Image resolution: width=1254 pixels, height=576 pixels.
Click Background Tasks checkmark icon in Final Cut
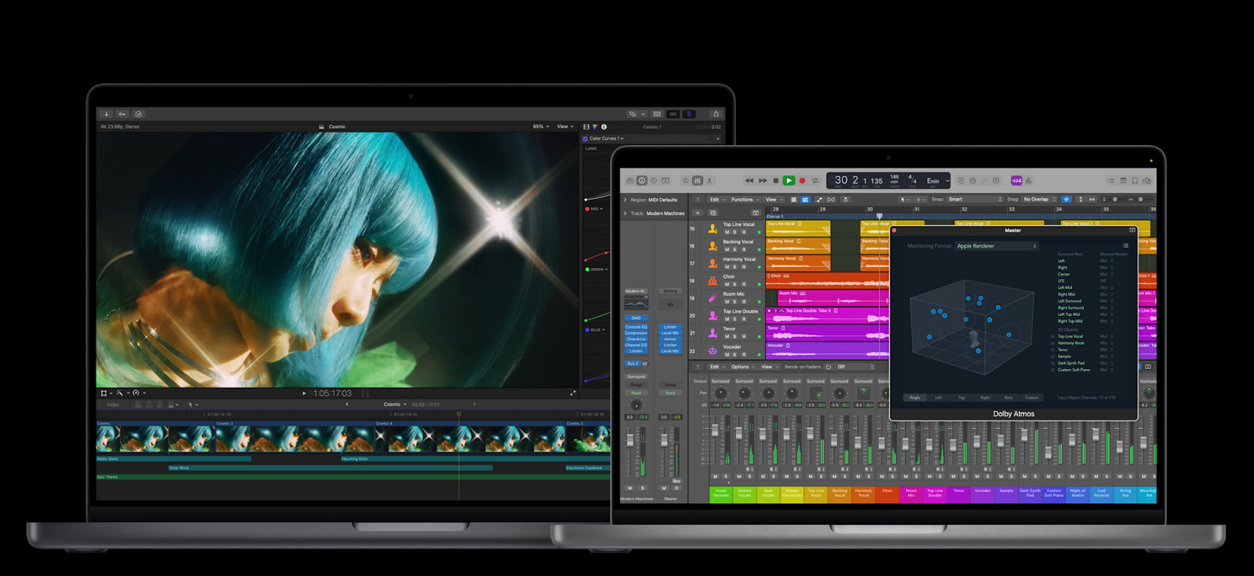click(138, 114)
